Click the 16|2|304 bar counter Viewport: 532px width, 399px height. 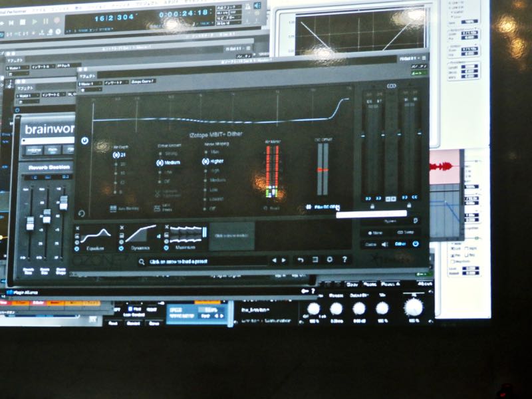pos(114,18)
